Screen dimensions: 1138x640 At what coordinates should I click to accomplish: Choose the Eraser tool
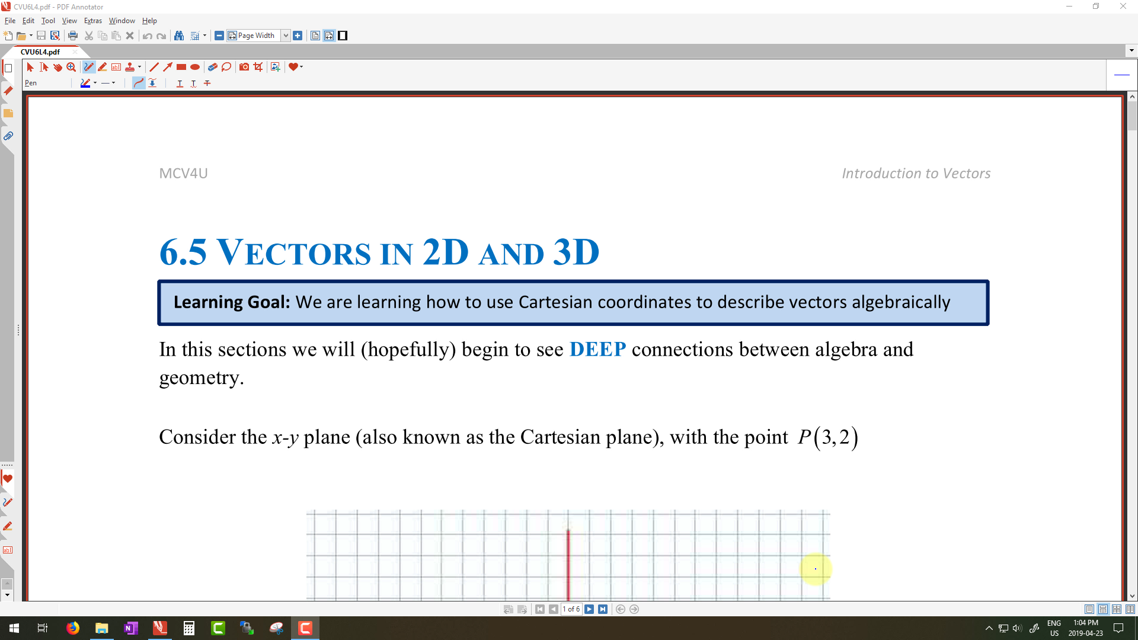click(212, 67)
